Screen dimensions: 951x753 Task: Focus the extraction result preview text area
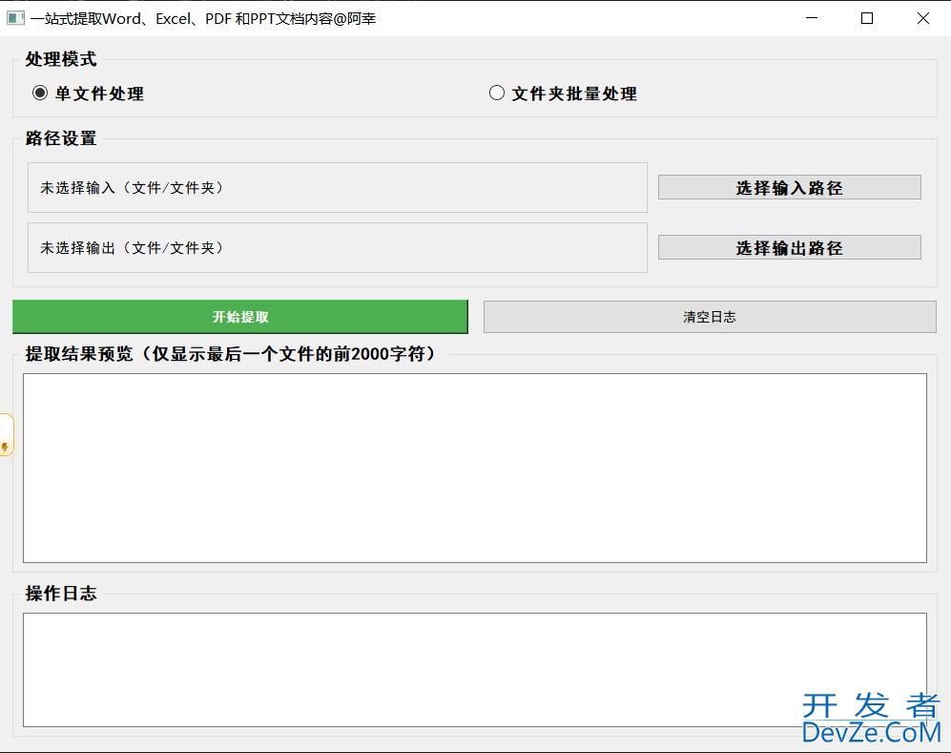(x=474, y=468)
